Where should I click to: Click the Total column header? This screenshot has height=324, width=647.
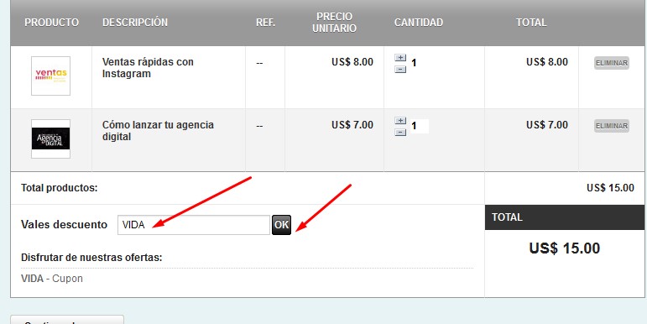(x=531, y=23)
